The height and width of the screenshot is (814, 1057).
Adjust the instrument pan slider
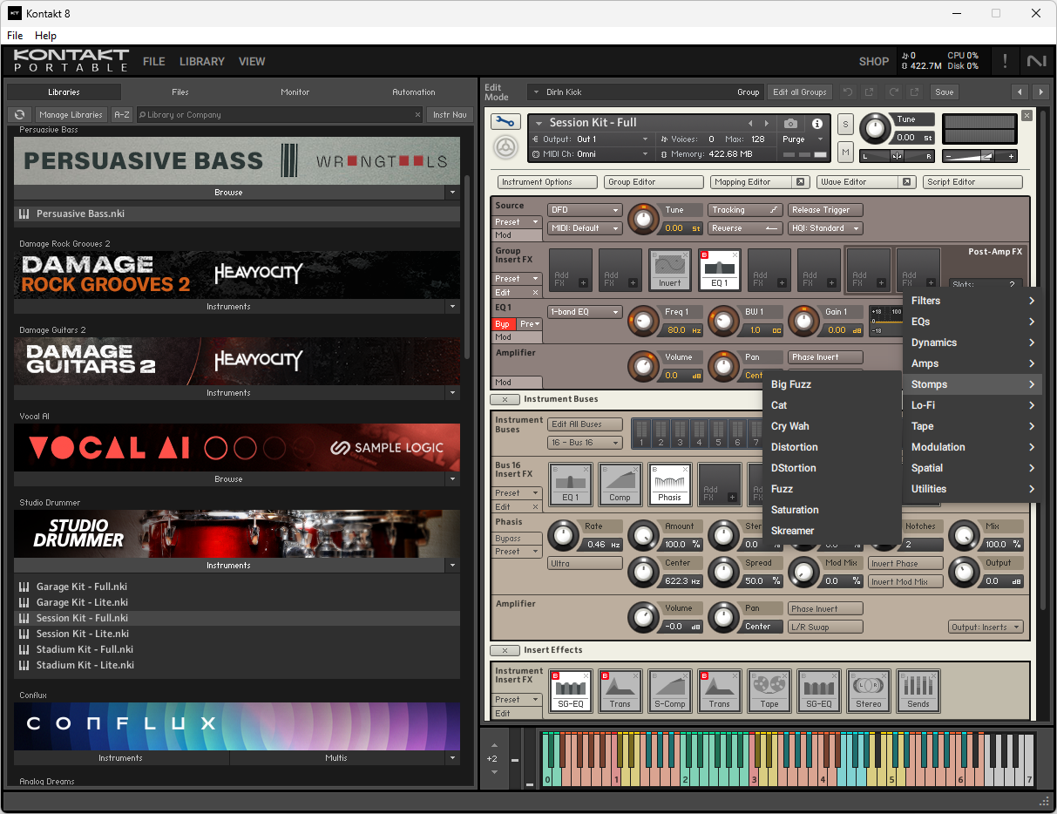pos(897,156)
